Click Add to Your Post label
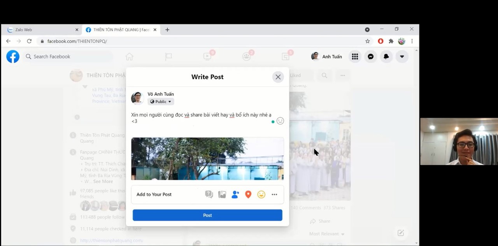Screen dimensions: 498x246 point(154,194)
